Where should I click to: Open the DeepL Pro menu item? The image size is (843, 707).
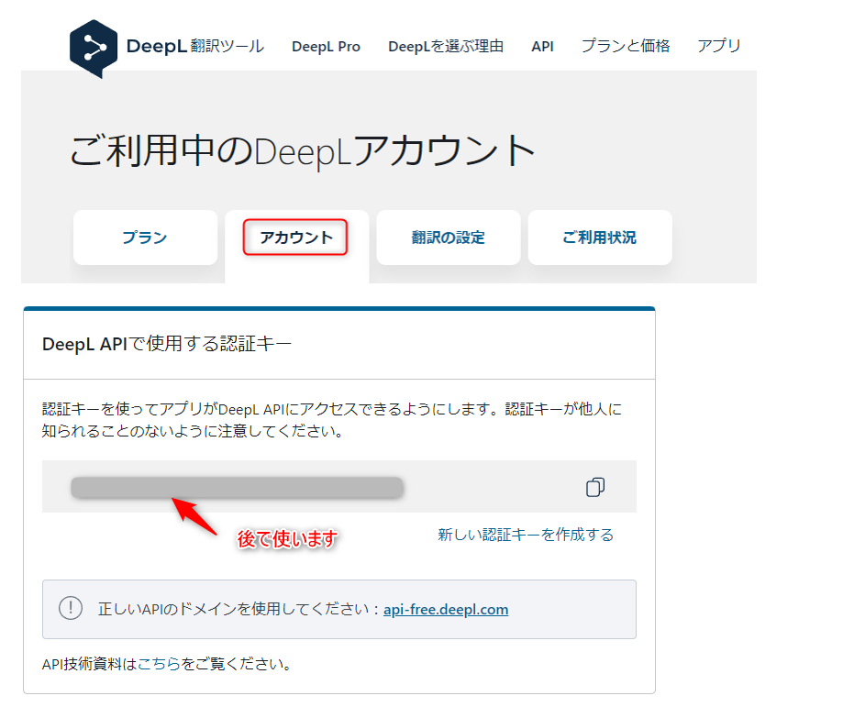click(326, 47)
